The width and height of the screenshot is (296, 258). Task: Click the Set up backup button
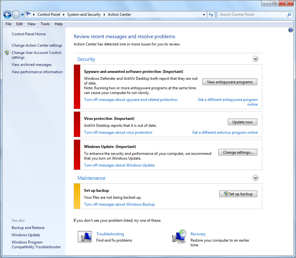coord(238,194)
